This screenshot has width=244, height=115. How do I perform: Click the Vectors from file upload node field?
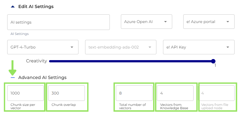coord(217,93)
